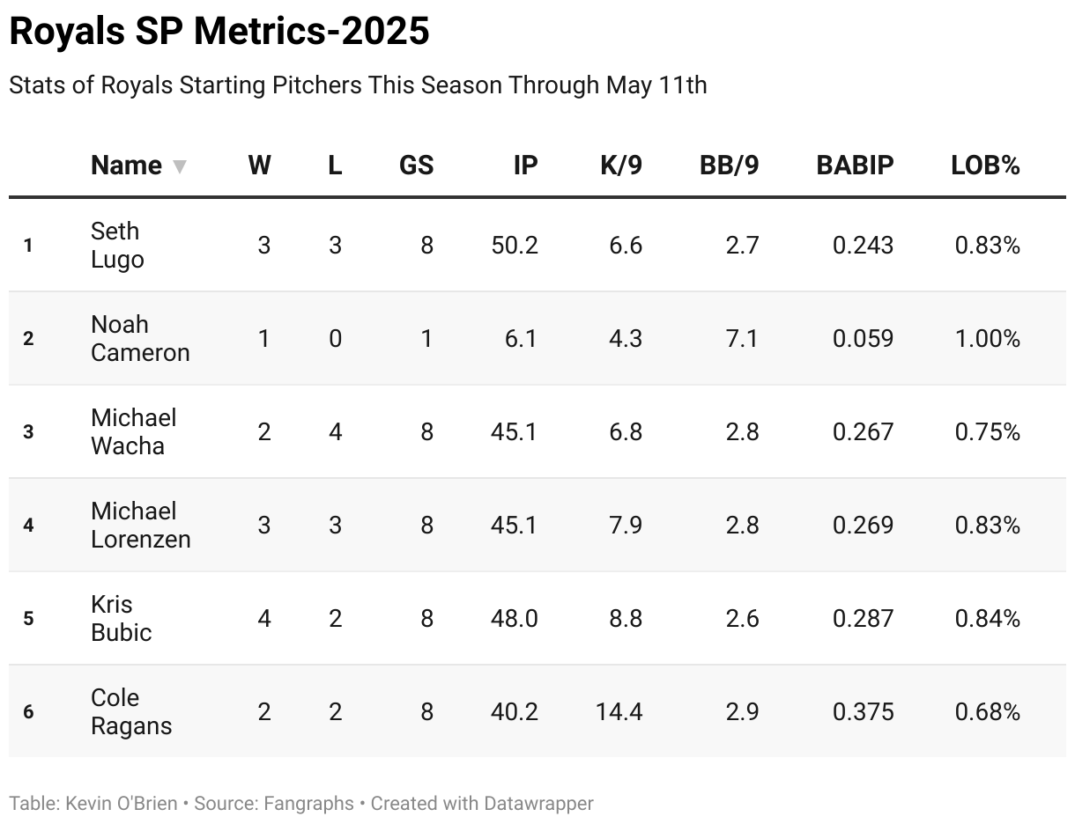Sort by K/9 column header
Viewport: 1075px width, 824px height.
pyautogui.click(x=620, y=166)
